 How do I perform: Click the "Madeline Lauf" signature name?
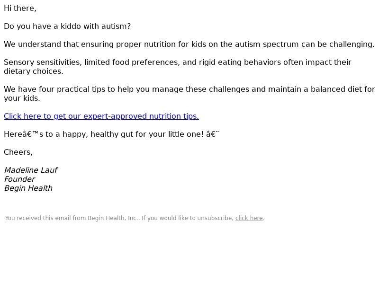click(x=31, y=170)
